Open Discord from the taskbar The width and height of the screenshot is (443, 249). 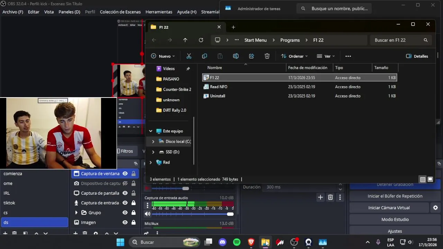coord(223,242)
